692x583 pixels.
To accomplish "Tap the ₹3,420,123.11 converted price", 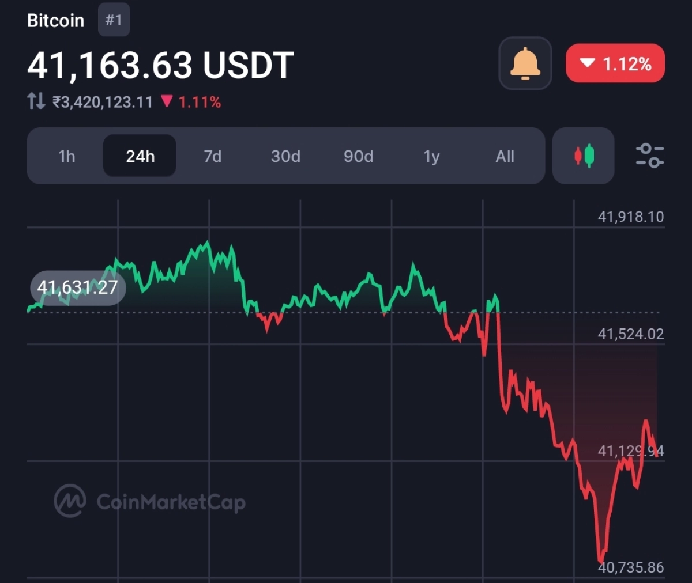I will tap(103, 102).
